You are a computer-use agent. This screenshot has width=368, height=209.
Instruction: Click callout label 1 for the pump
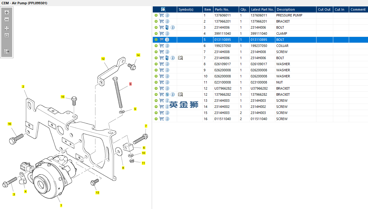point(61,205)
